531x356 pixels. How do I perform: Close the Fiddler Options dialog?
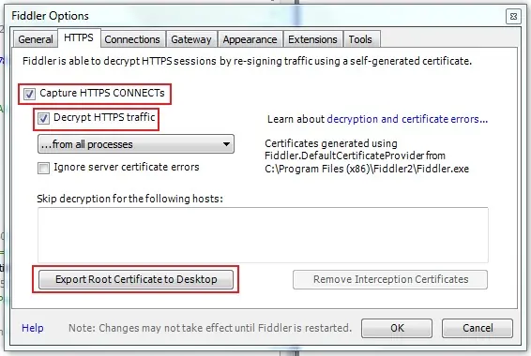(513, 16)
